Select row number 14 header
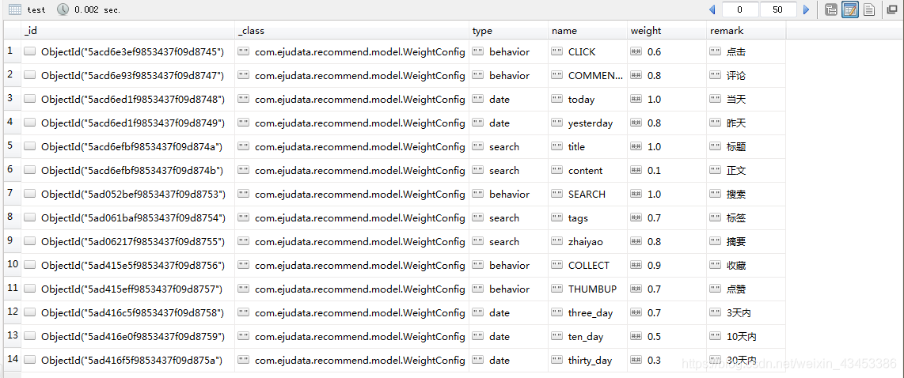Screen dimensions: 904x378 12,360
